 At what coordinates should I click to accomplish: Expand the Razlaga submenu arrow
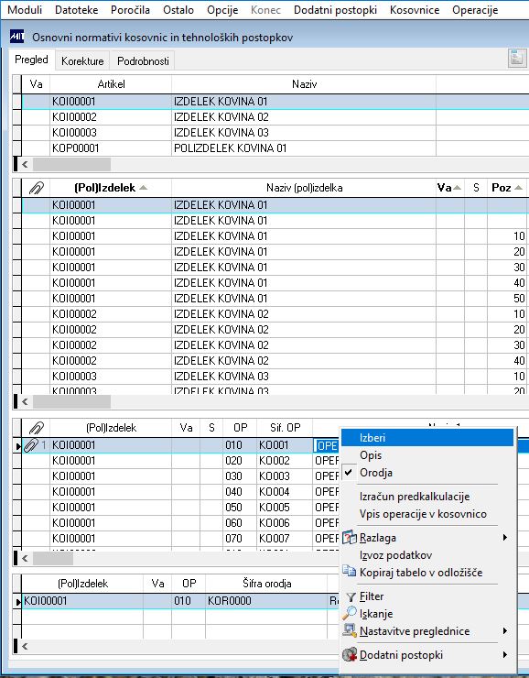click(505, 538)
